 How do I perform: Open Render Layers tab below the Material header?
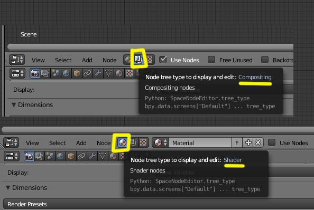point(39,156)
